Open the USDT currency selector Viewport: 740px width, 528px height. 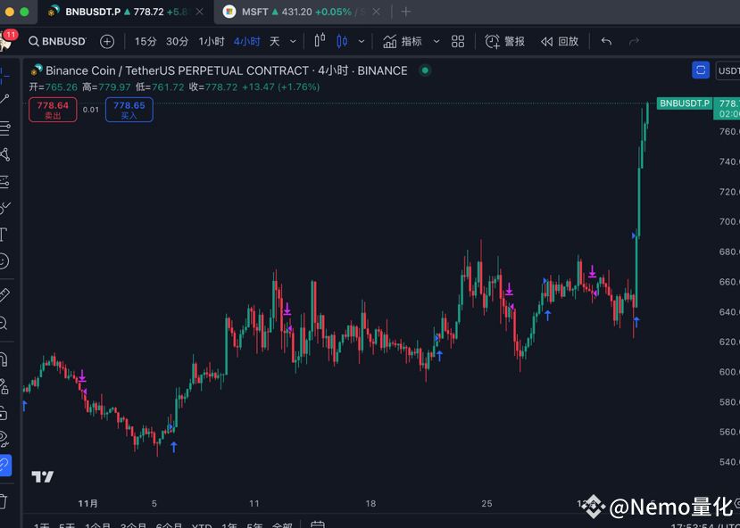728,70
